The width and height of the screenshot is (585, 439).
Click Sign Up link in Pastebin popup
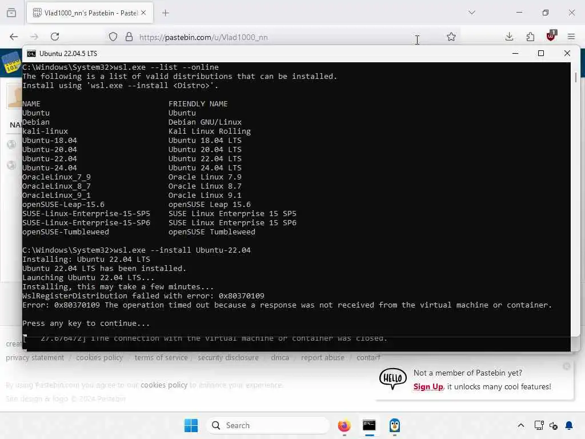click(x=428, y=387)
